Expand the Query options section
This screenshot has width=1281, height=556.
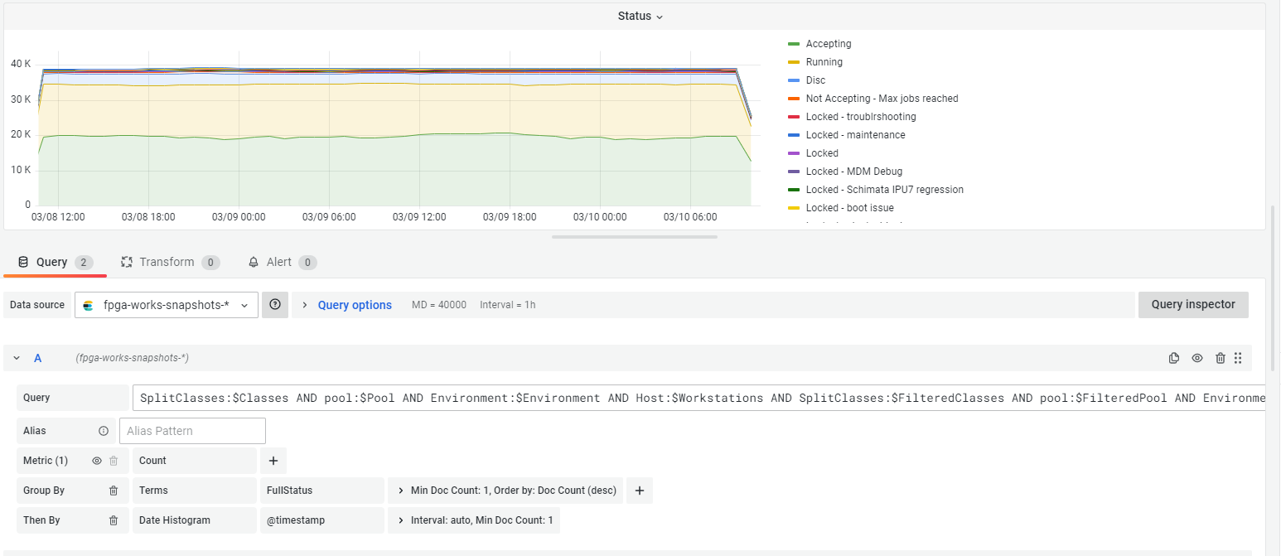click(x=355, y=304)
